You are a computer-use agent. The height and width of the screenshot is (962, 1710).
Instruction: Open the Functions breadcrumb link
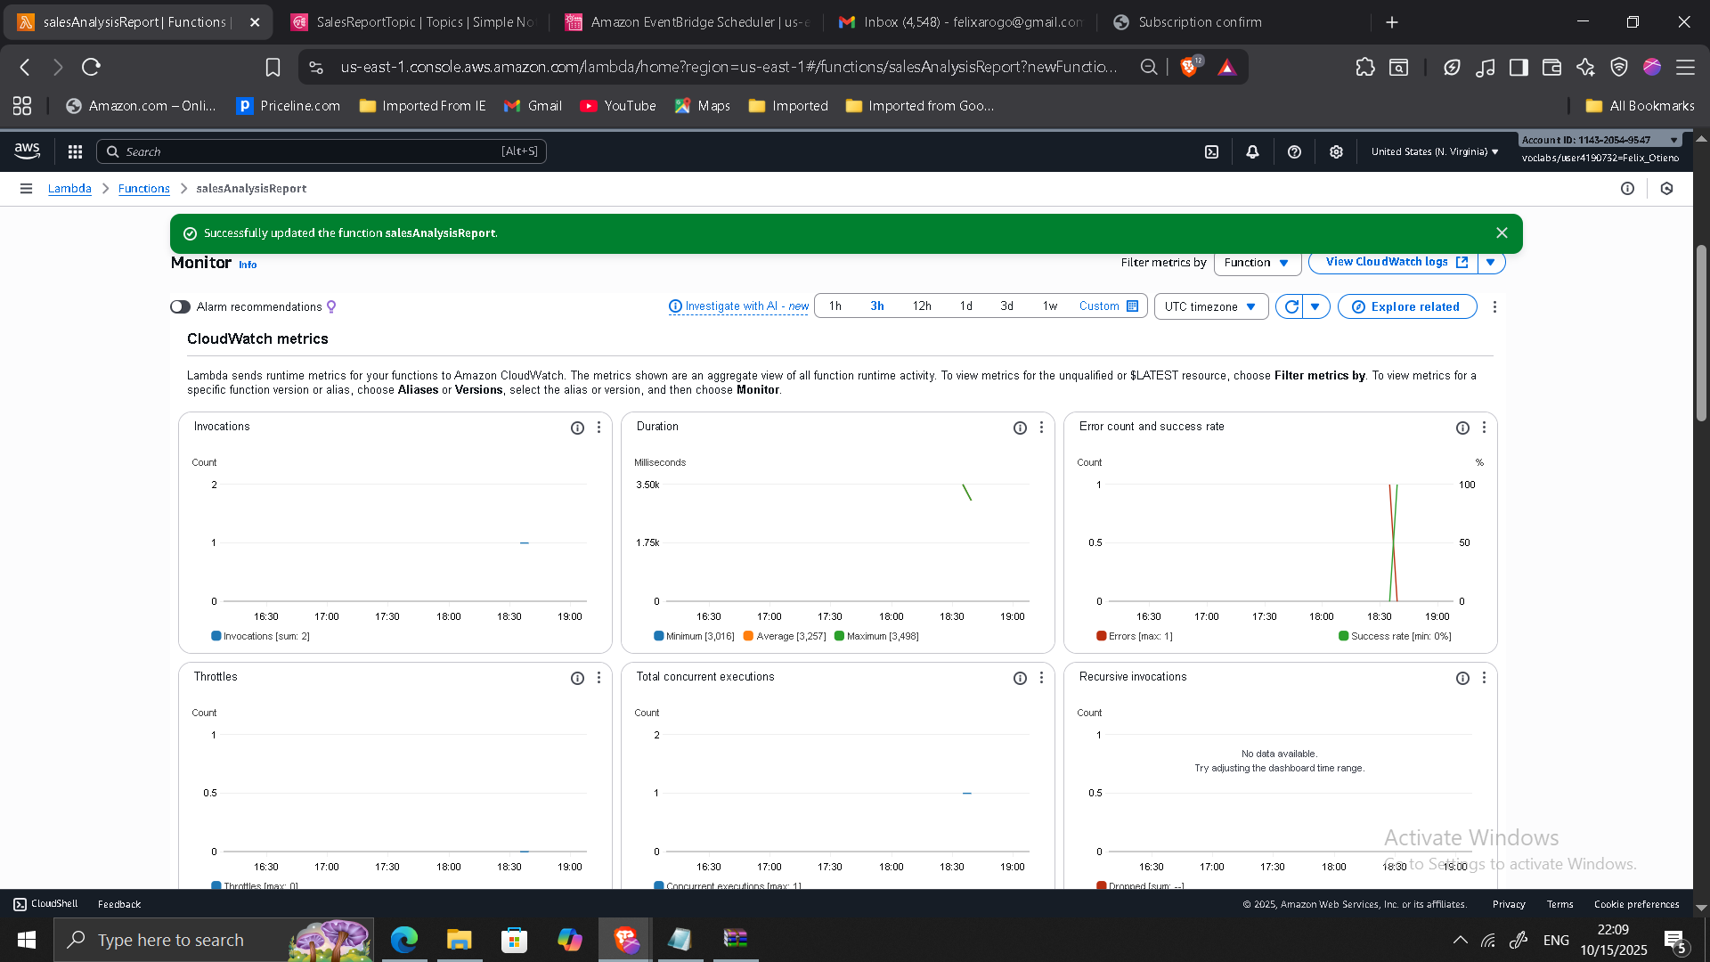(143, 188)
